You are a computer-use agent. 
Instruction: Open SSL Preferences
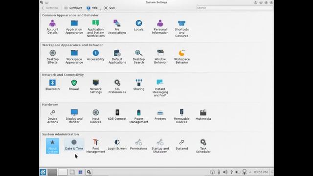[117, 87]
